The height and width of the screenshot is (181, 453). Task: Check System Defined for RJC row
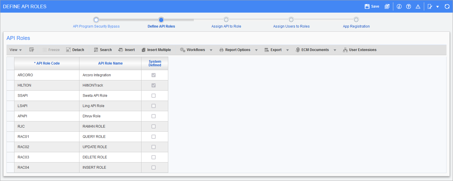(x=154, y=126)
